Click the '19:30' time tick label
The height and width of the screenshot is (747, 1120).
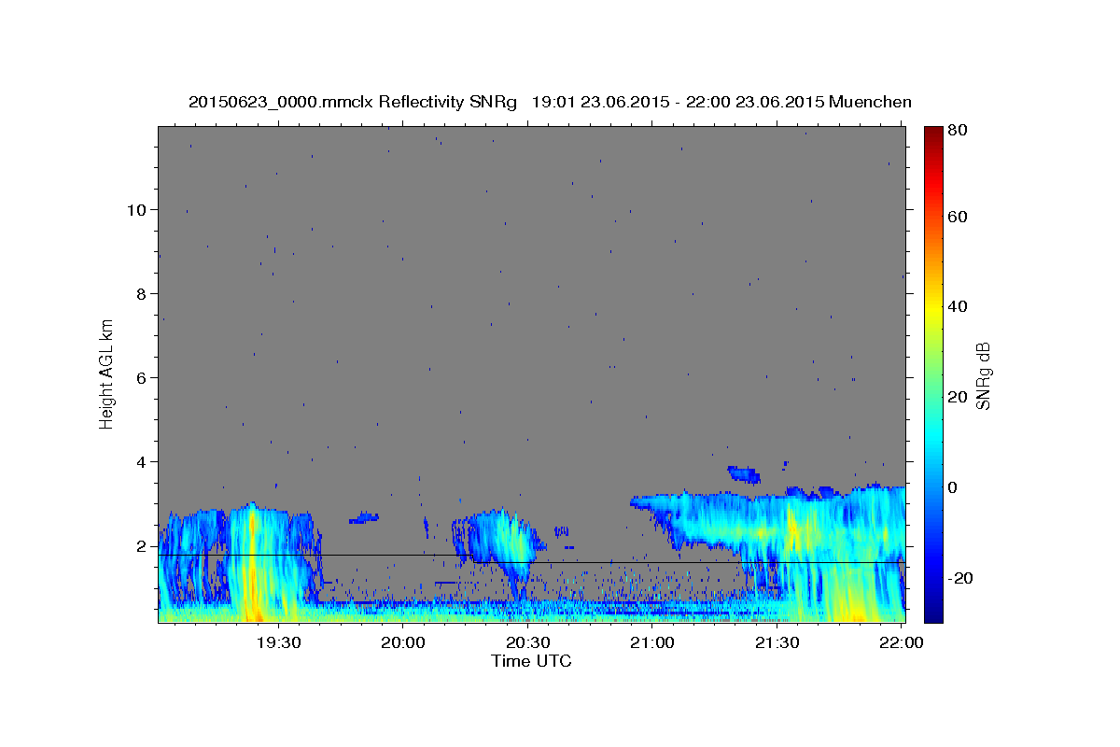278,643
